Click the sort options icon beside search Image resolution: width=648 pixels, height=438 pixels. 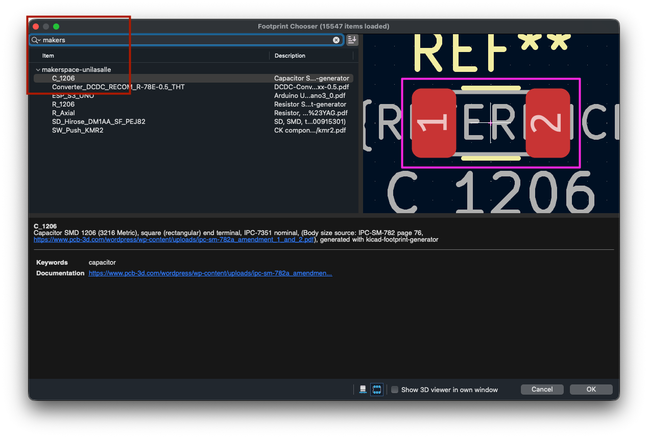(x=352, y=40)
